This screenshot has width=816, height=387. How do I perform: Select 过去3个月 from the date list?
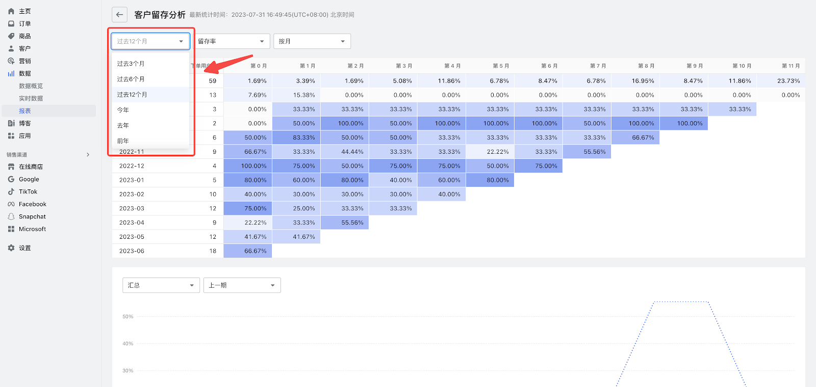[131, 64]
